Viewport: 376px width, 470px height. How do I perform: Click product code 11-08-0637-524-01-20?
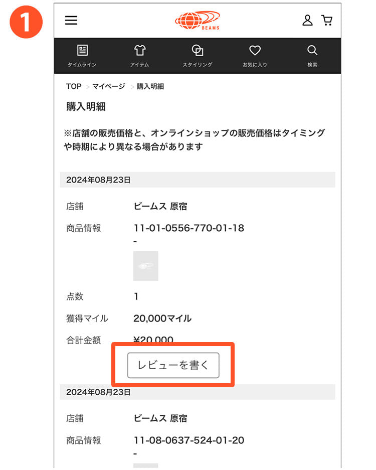[189, 440]
